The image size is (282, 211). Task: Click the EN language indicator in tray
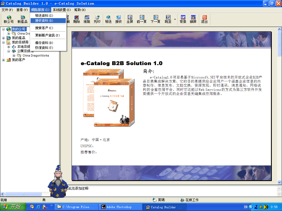(x=246, y=207)
